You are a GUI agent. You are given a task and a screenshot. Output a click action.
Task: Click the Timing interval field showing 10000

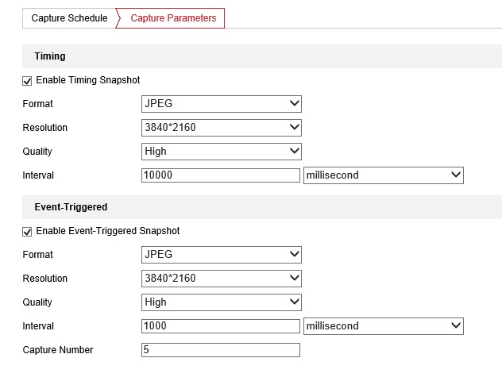pyautogui.click(x=221, y=175)
